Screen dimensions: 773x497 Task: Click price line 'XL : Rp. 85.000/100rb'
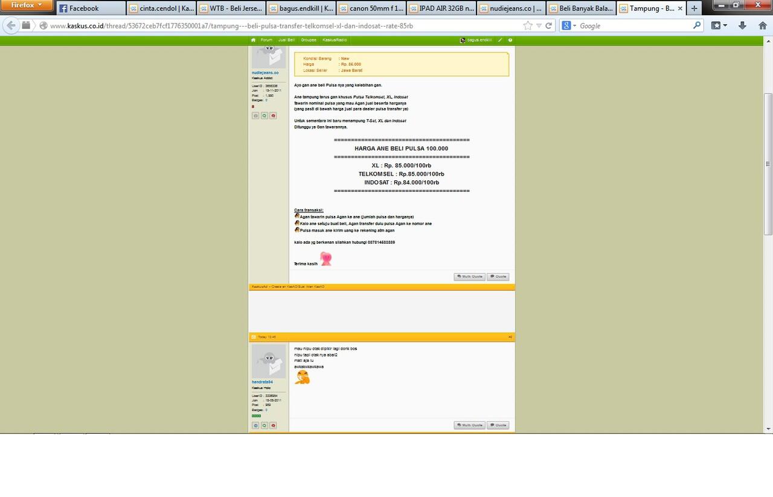pos(402,165)
